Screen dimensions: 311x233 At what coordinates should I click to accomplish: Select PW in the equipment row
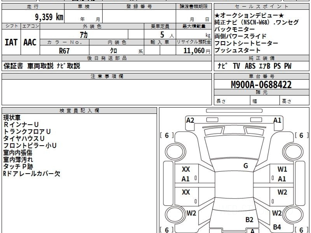288,66
